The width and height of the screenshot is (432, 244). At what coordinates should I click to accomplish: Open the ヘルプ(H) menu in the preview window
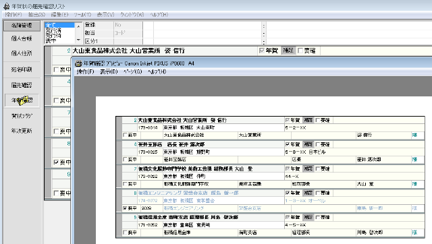pos(157,72)
